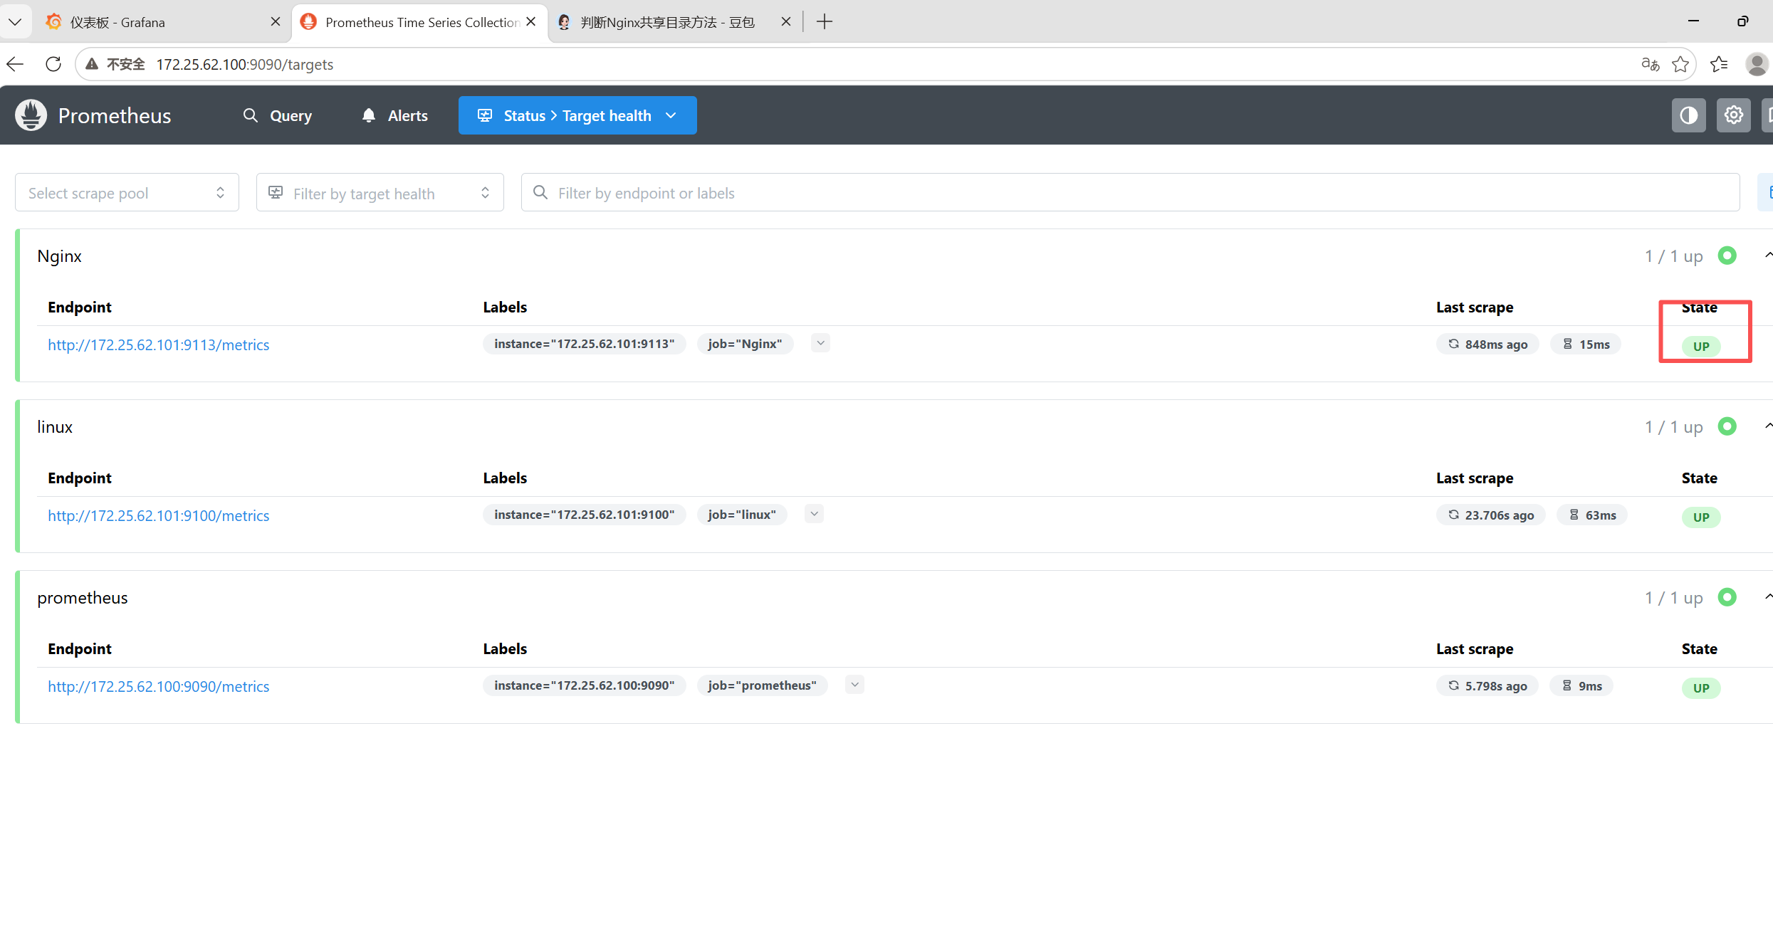
Task: Click the linux pool title
Action: click(x=55, y=427)
